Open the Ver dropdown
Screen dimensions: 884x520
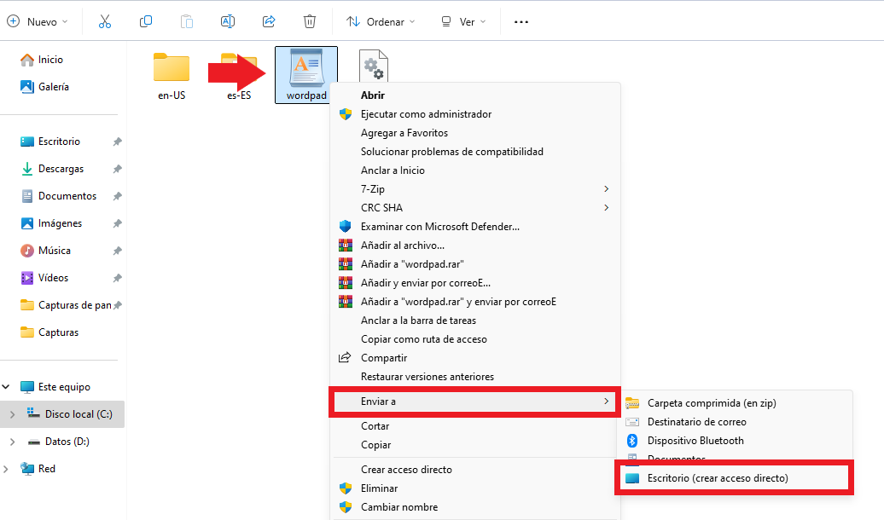click(x=462, y=22)
